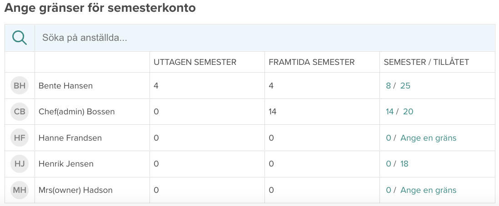Click Bente Hansen's BH avatar

20,85
